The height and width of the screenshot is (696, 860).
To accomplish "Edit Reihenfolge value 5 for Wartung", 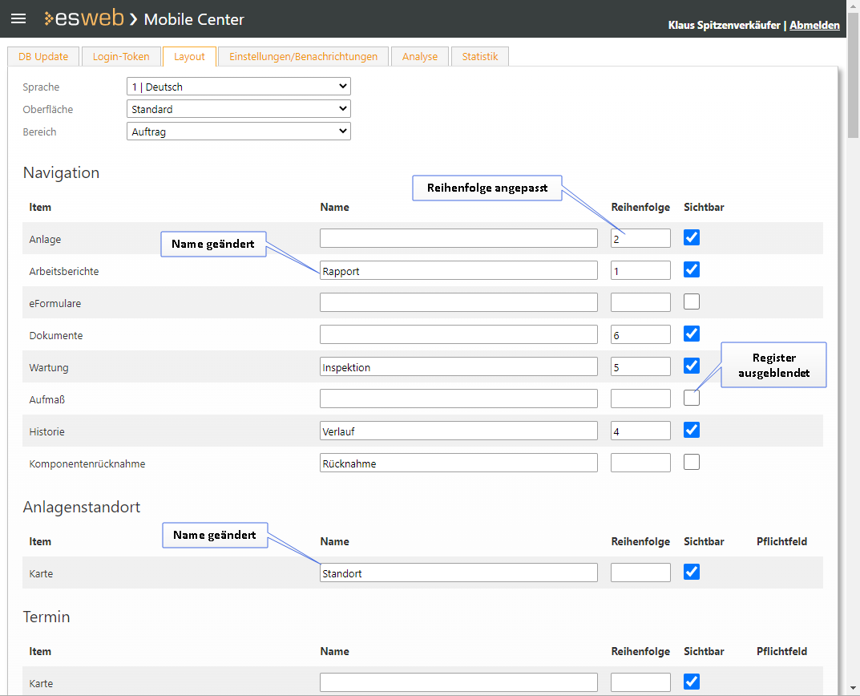I will point(640,366).
